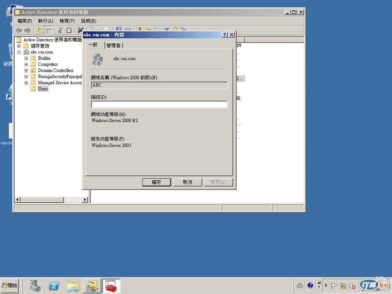This screenshot has width=392, height=294.
Task: Open Server Manager from the taskbar
Action: [35, 286]
